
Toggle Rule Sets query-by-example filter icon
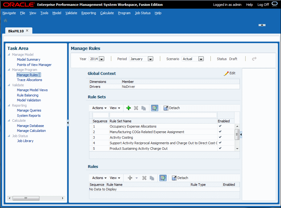[x=154, y=108]
